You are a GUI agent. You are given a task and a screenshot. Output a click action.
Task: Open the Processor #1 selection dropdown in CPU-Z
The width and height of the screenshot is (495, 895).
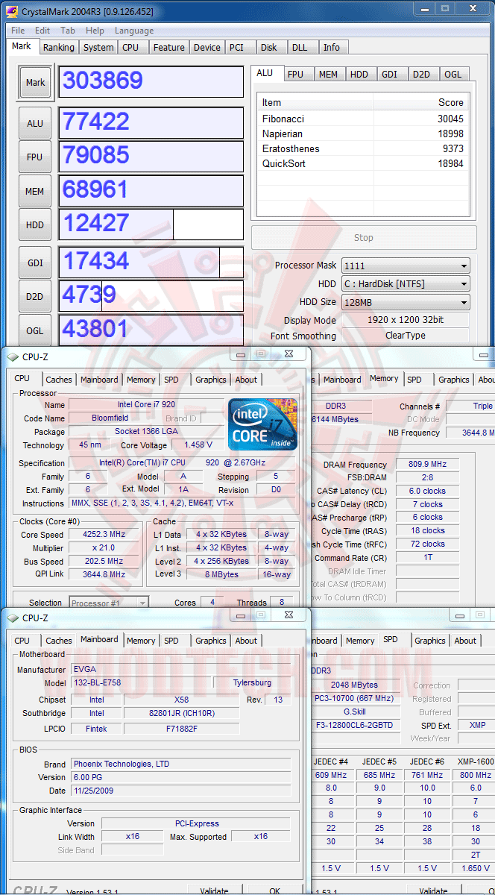tap(109, 603)
